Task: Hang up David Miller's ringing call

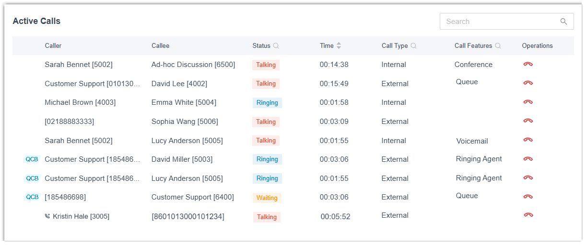Action: pyautogui.click(x=528, y=159)
